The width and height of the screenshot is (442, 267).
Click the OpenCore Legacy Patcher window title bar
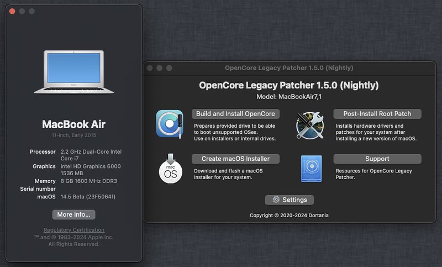pyautogui.click(x=289, y=68)
